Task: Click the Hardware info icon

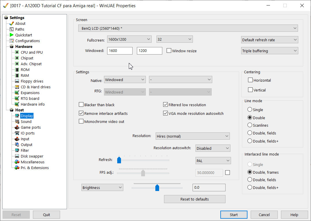Action: 17,104
